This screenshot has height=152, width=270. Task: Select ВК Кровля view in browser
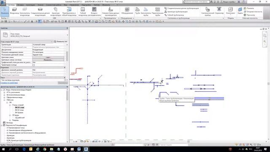tap(19, 113)
